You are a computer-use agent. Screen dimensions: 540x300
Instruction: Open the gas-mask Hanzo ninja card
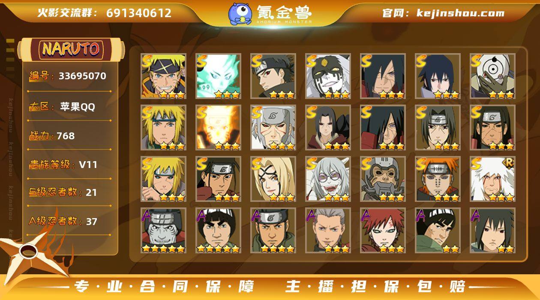383,179
